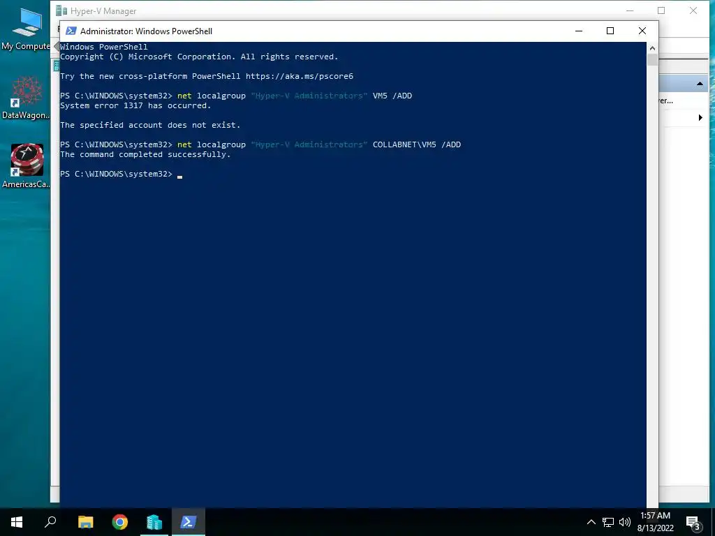Open the volume tray icon

[x=625, y=522]
